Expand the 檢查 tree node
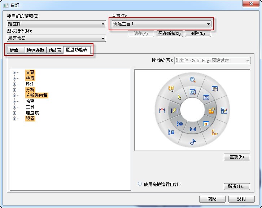This screenshot has width=262, height=208. point(14,102)
